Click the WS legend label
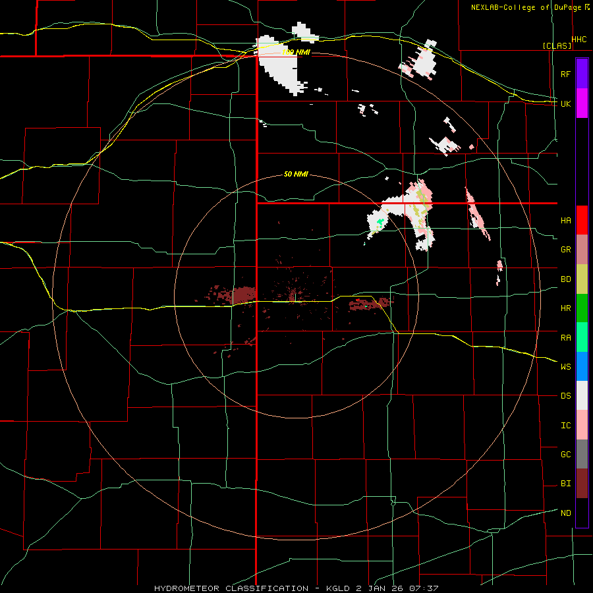The image size is (593, 593). pyautogui.click(x=565, y=367)
